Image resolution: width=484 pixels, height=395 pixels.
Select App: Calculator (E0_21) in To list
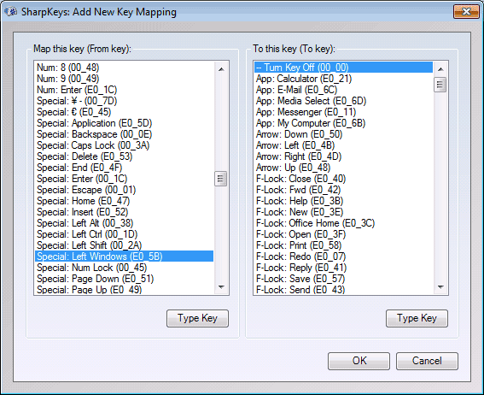[343, 79]
